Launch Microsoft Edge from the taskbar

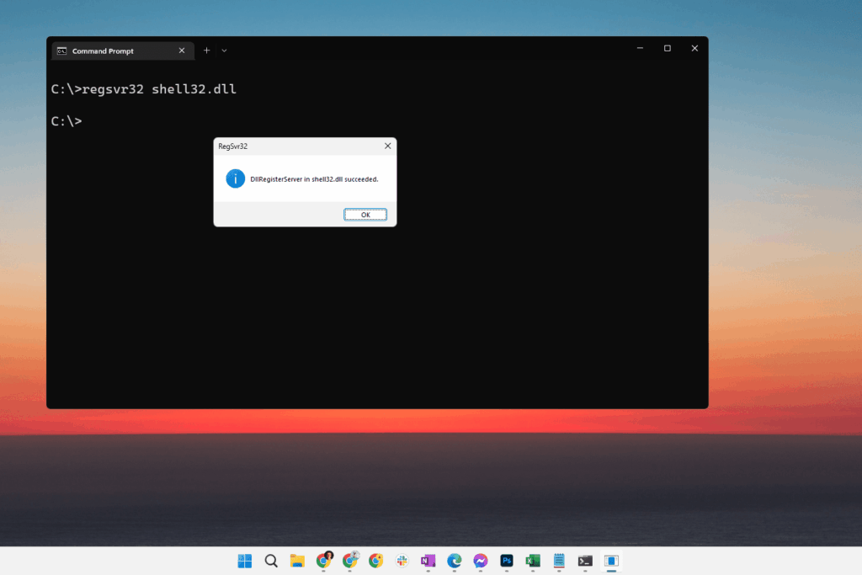(x=454, y=560)
